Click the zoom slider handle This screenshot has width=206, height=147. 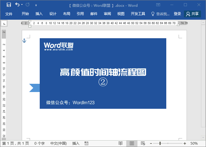click(160, 143)
